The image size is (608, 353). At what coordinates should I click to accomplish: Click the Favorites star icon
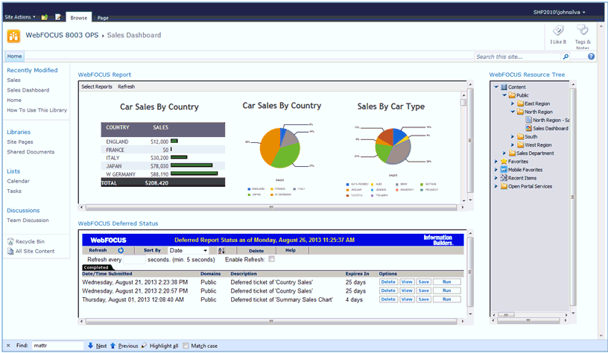coord(504,161)
